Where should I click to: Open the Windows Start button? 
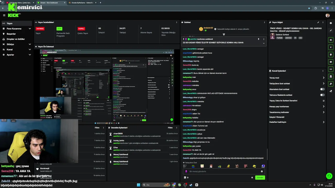138,185
